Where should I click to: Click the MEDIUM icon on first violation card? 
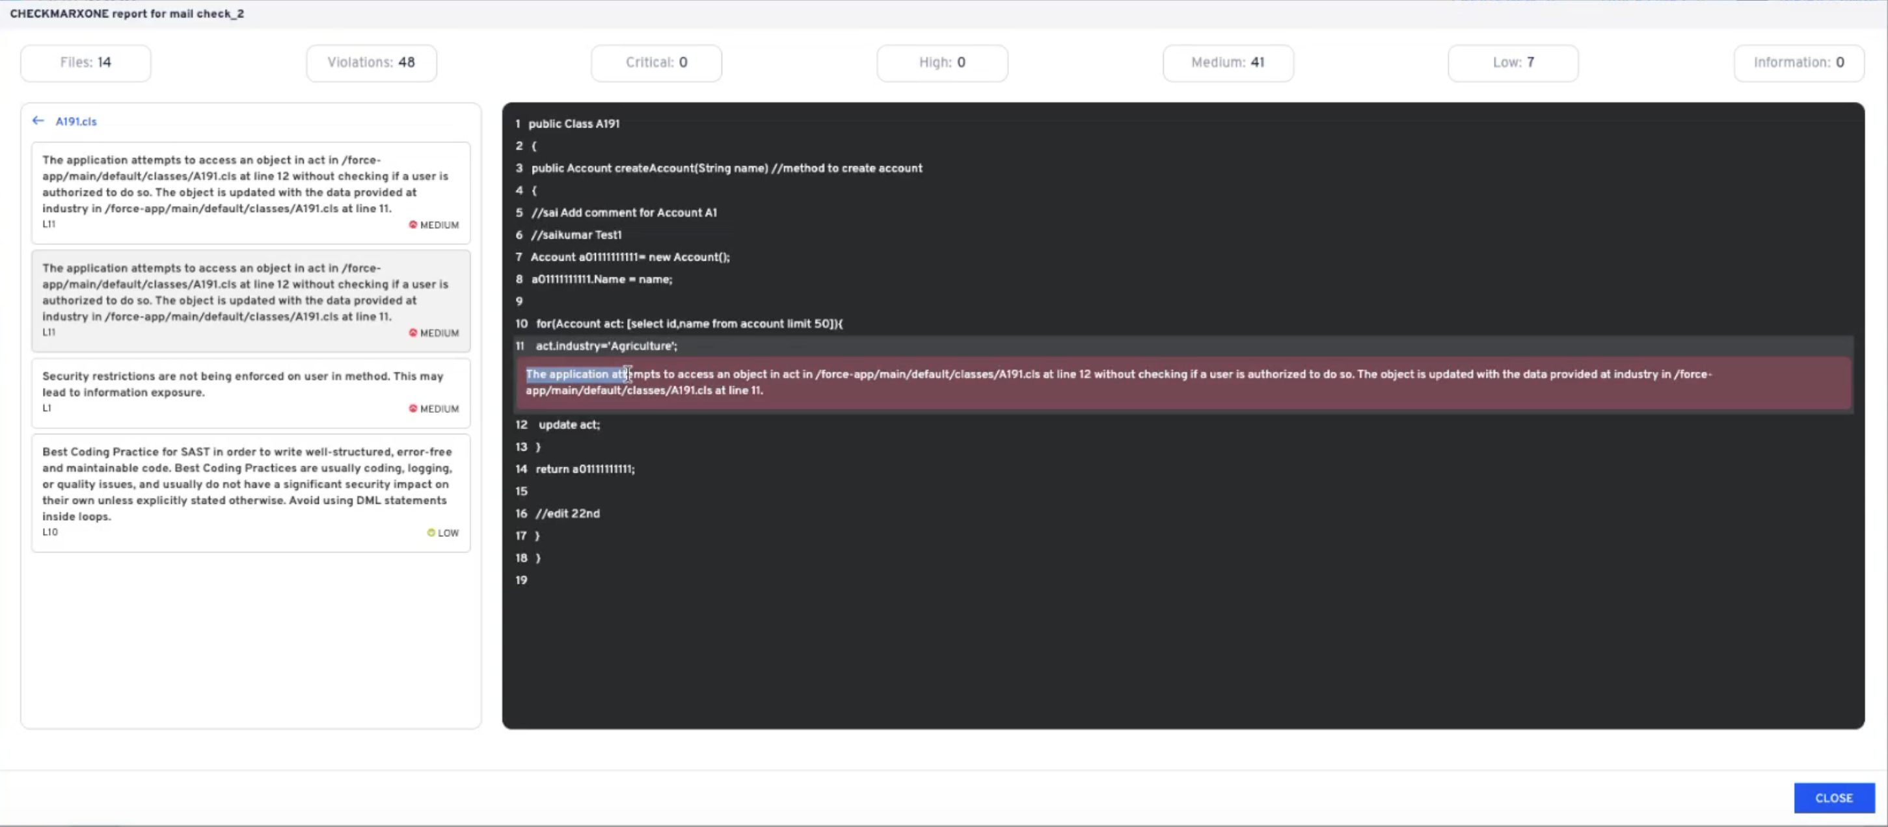tap(412, 225)
